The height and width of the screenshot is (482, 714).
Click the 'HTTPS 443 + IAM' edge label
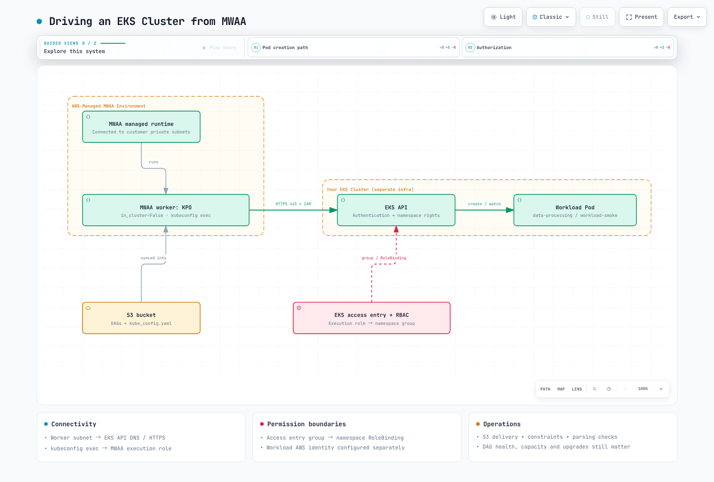pyautogui.click(x=293, y=204)
